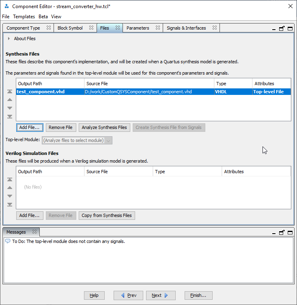Screen dimensions: 297x305
Task: Move synthesis file down one position
Action: [x=10, y=108]
